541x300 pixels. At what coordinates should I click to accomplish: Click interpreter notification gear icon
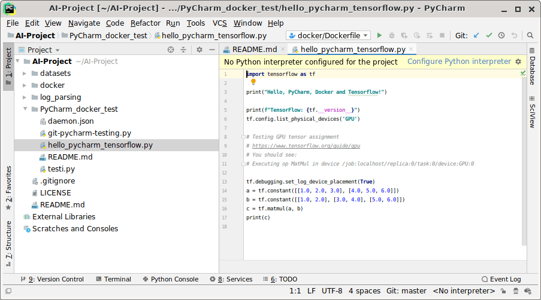coord(518,62)
